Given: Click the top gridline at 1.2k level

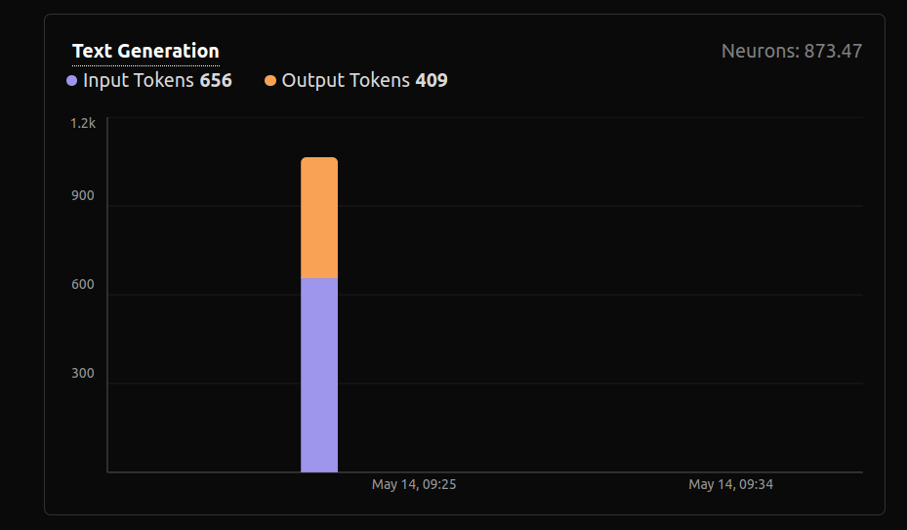Looking at the screenshot, I should tap(586, 118).
